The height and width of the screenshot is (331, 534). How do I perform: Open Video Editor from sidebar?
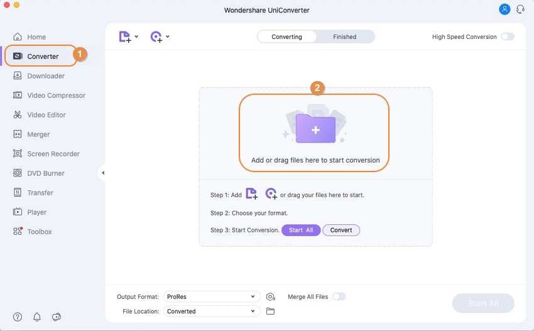[x=39, y=115]
